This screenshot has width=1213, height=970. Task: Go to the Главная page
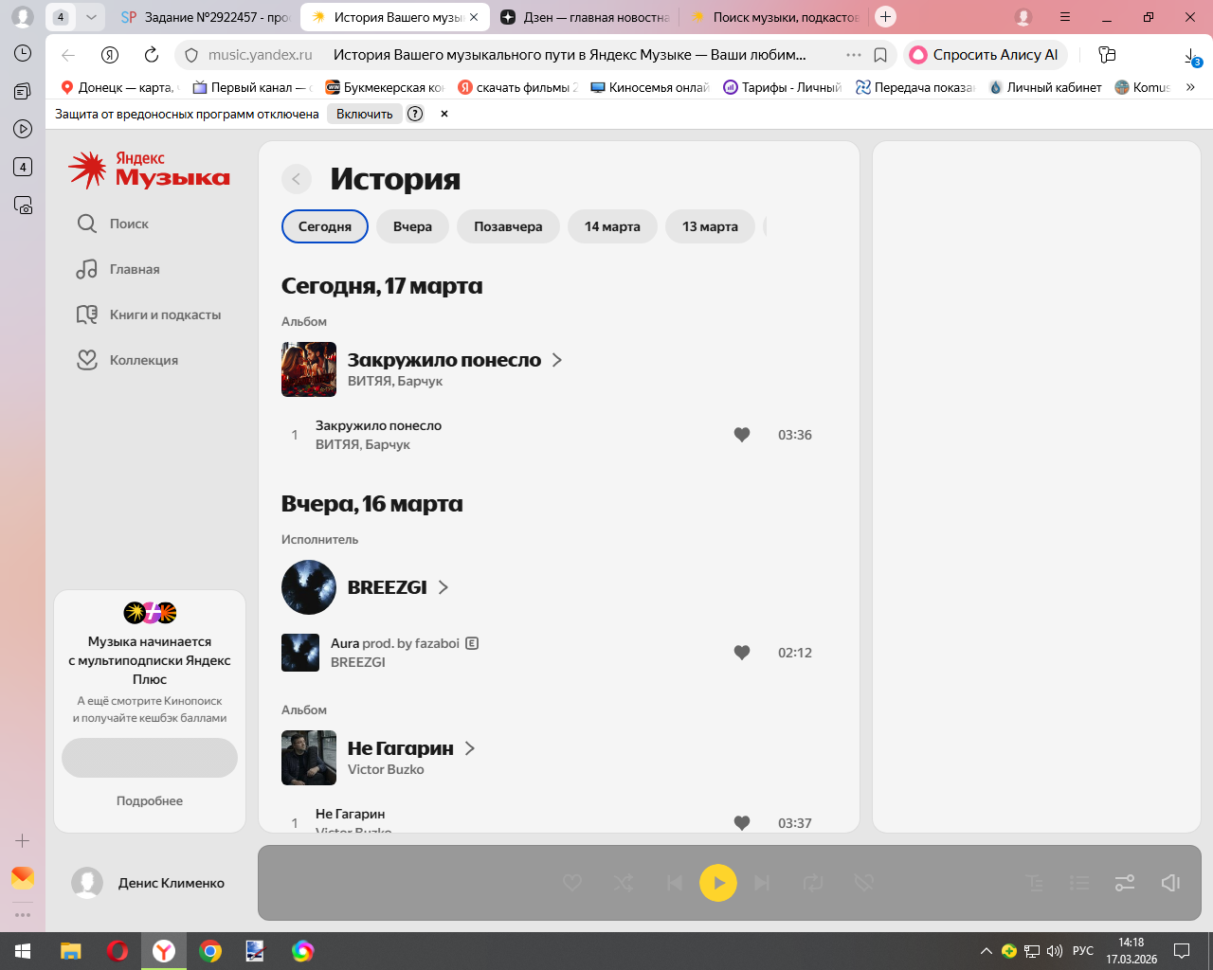point(118,269)
